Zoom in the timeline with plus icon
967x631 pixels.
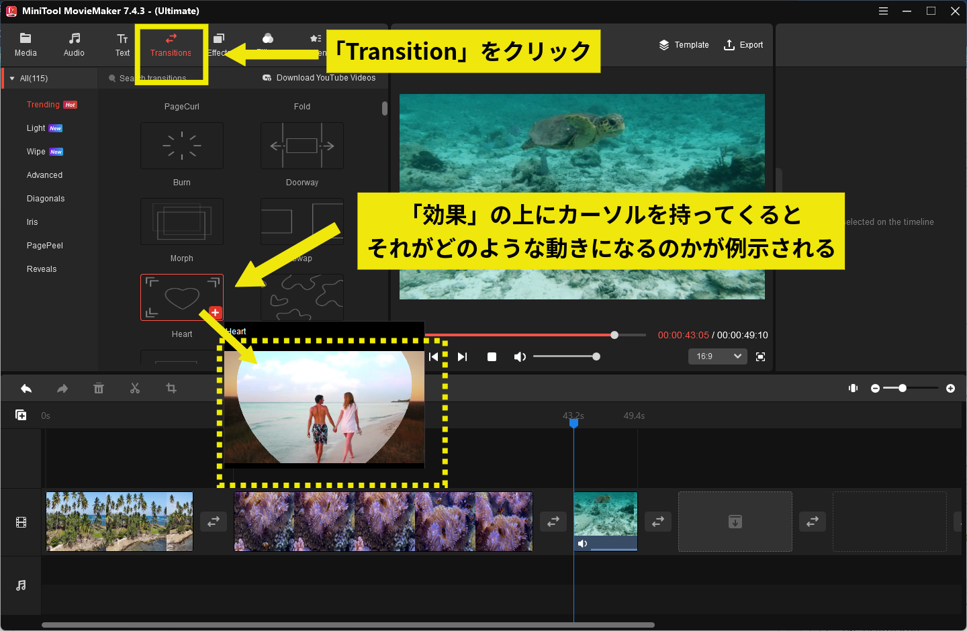coord(950,388)
